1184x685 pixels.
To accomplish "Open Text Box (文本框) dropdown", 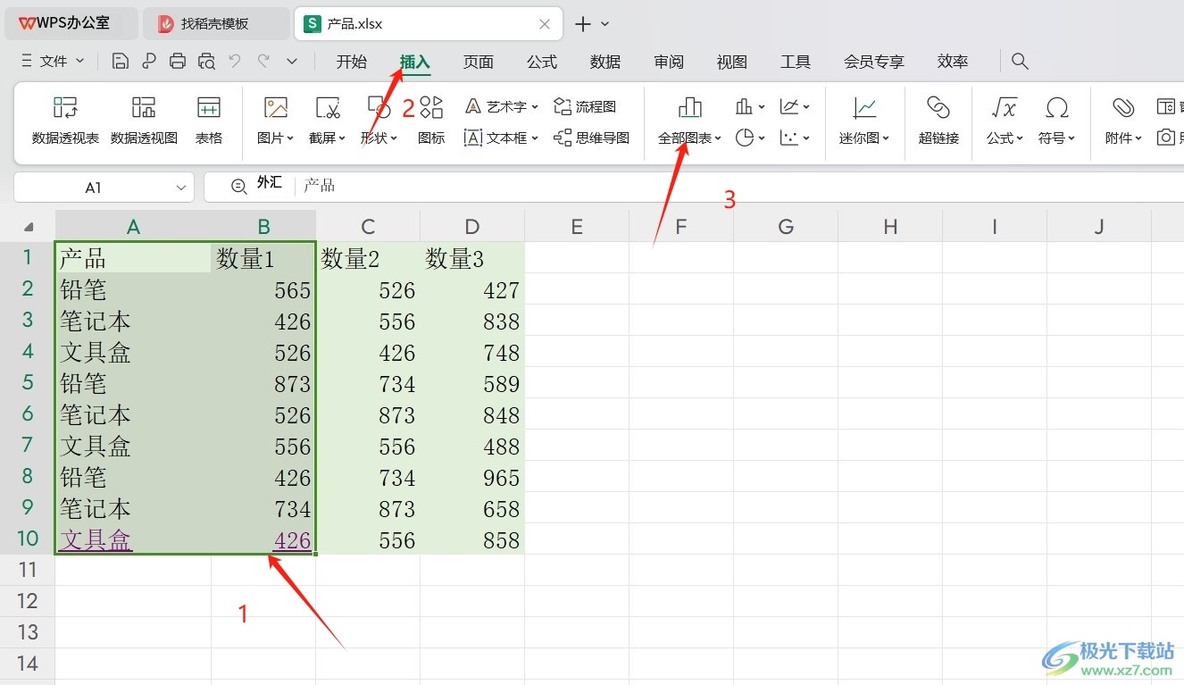I will (x=502, y=138).
